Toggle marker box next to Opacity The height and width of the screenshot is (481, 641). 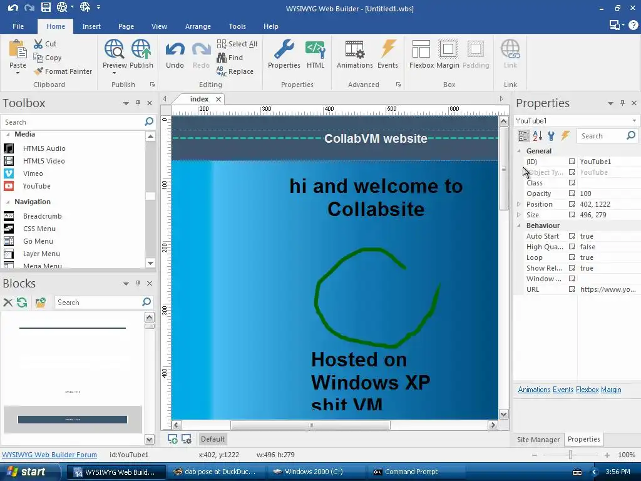(x=572, y=194)
